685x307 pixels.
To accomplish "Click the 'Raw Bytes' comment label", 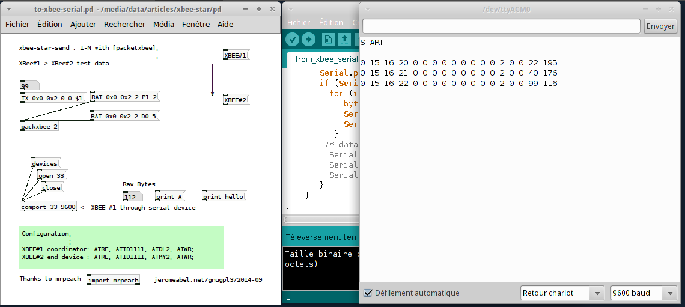I will click(139, 184).
